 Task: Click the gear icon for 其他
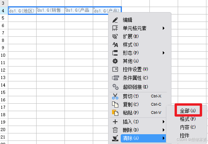click(115, 61)
